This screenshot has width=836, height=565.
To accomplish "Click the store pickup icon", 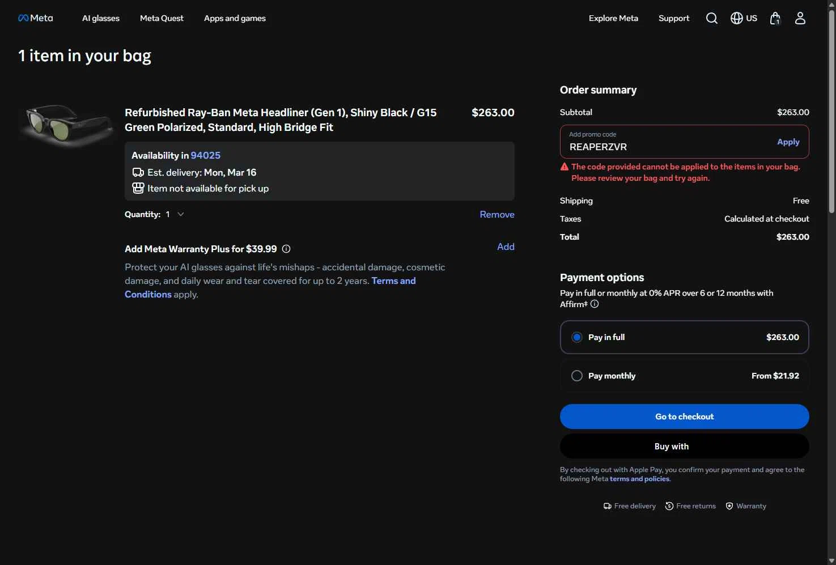I will point(138,188).
